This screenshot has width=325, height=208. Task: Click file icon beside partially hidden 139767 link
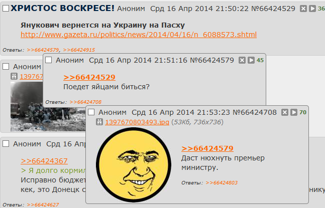point(14,76)
